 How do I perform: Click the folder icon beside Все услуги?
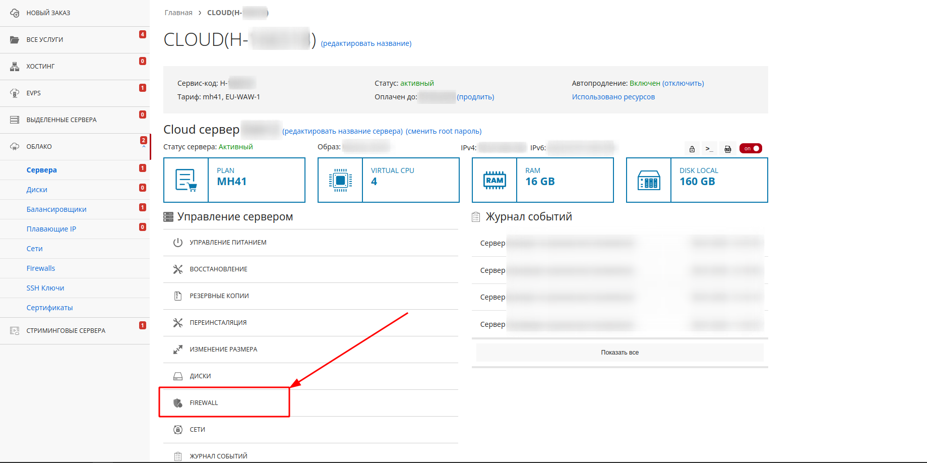click(15, 39)
